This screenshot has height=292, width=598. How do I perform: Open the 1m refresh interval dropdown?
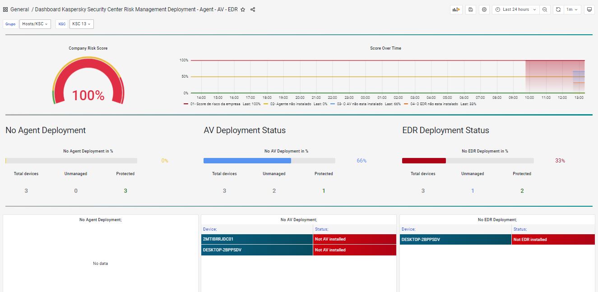coord(572,9)
